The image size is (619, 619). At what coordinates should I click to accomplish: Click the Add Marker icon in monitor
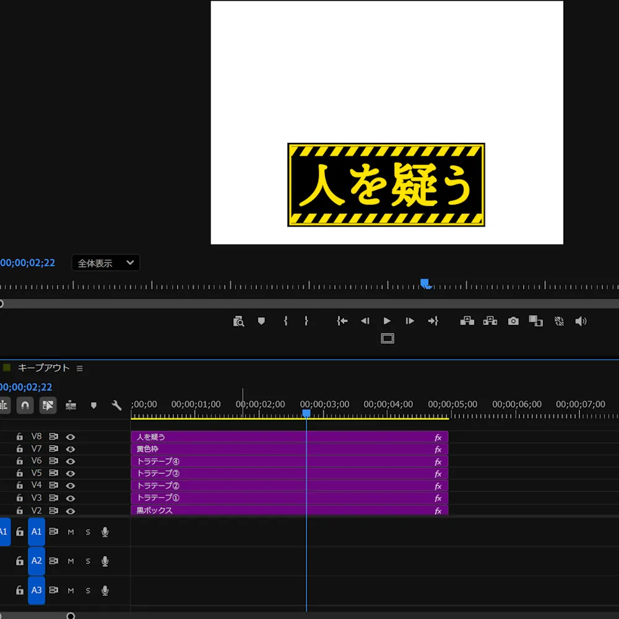[261, 321]
